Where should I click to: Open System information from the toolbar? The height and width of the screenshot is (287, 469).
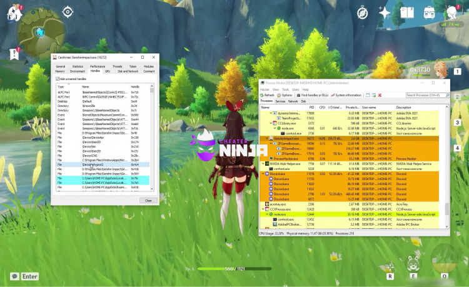click(346, 95)
